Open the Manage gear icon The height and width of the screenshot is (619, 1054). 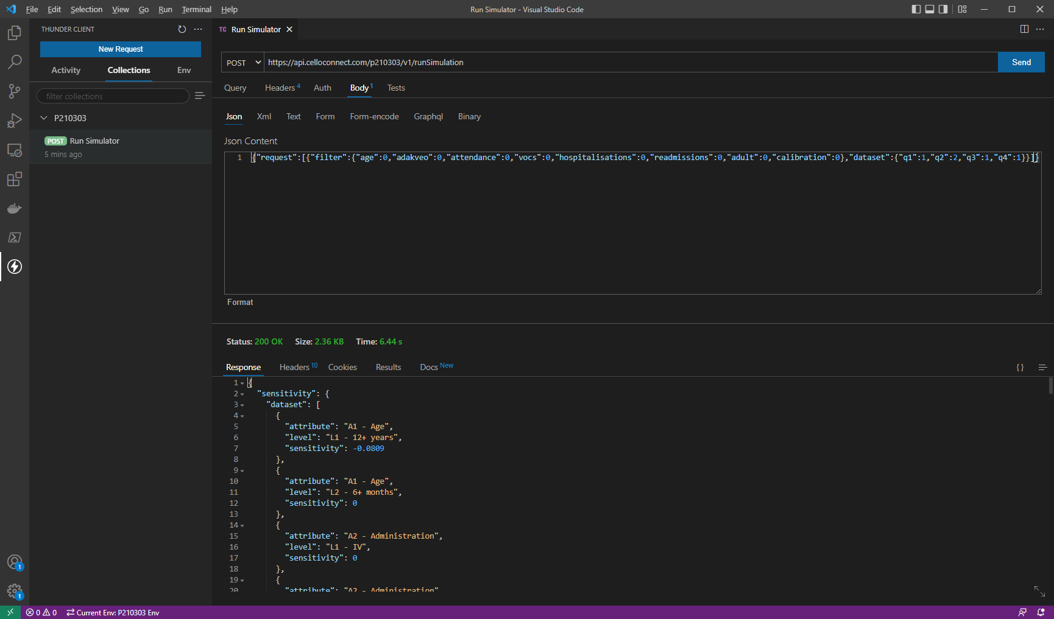15,592
